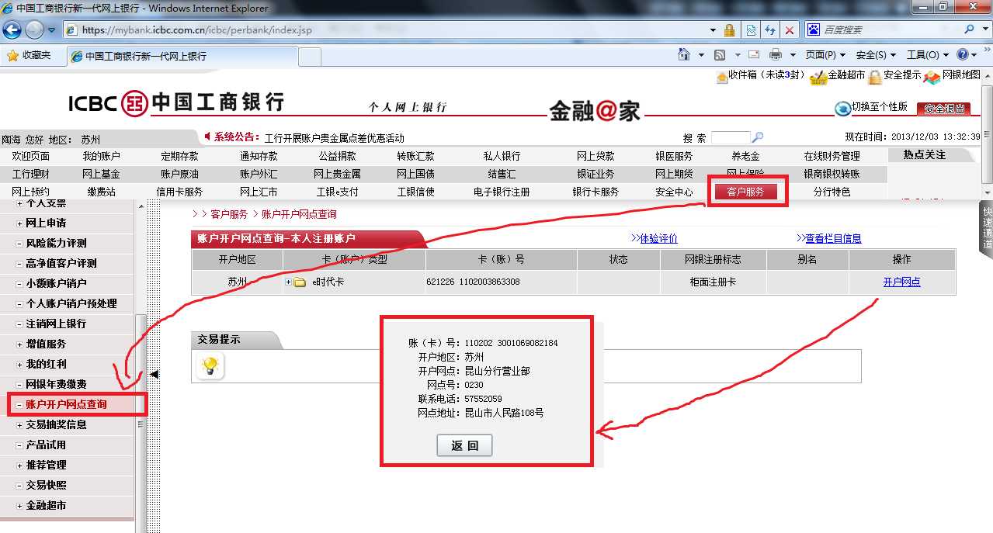Screen dimensions: 993x533
Task: Open a new blank browser tab
Action: pyautogui.click(x=310, y=57)
